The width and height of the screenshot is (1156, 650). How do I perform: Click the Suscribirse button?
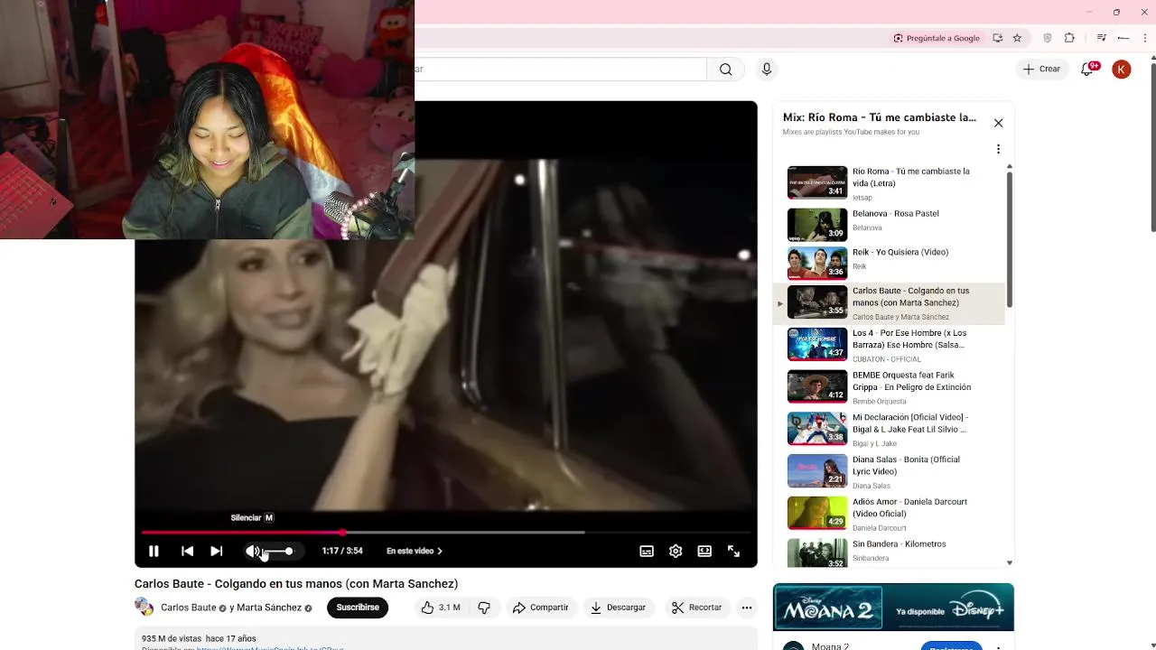pos(358,608)
